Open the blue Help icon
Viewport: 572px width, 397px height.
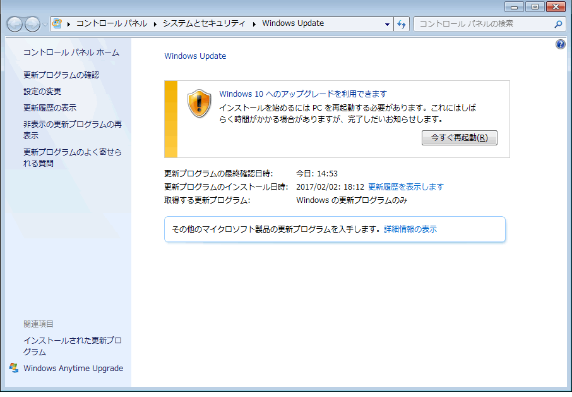(x=561, y=44)
